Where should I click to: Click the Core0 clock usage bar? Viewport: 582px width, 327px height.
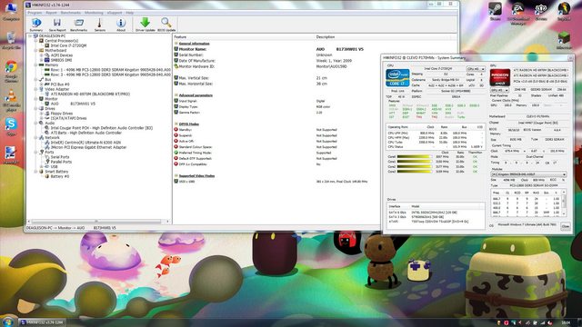(x=414, y=157)
